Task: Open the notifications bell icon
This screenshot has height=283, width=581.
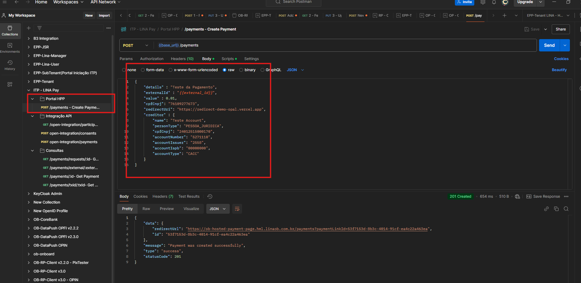Action: click(494, 2)
